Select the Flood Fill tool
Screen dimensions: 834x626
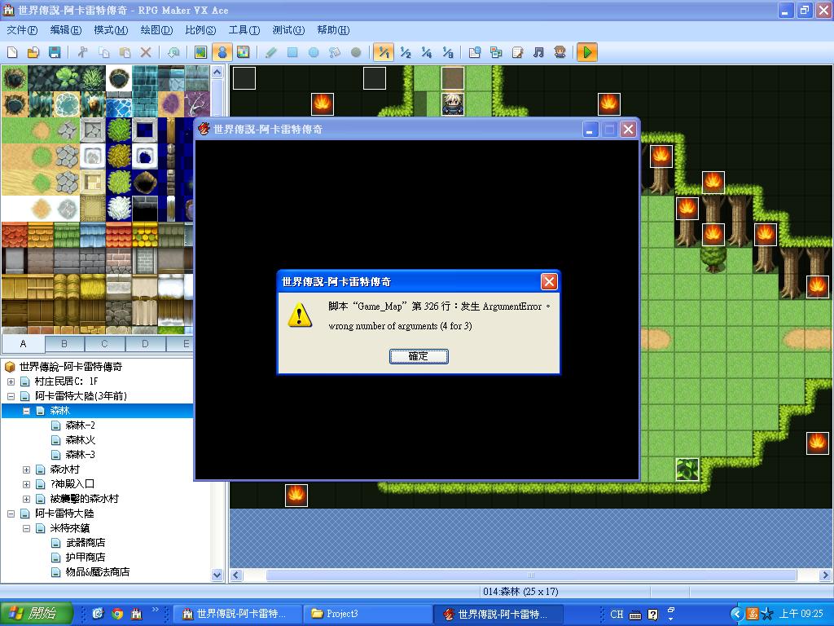[x=335, y=52]
